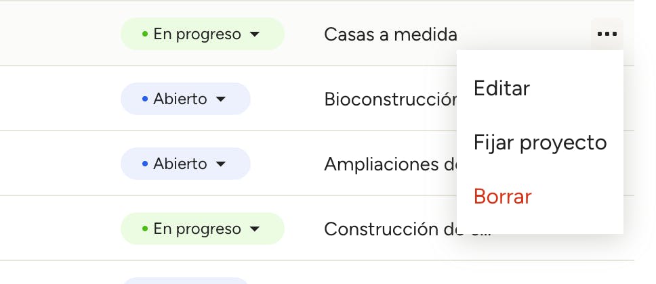
Task: Select Fijar proyecto in the context menu
Action: pos(539,142)
